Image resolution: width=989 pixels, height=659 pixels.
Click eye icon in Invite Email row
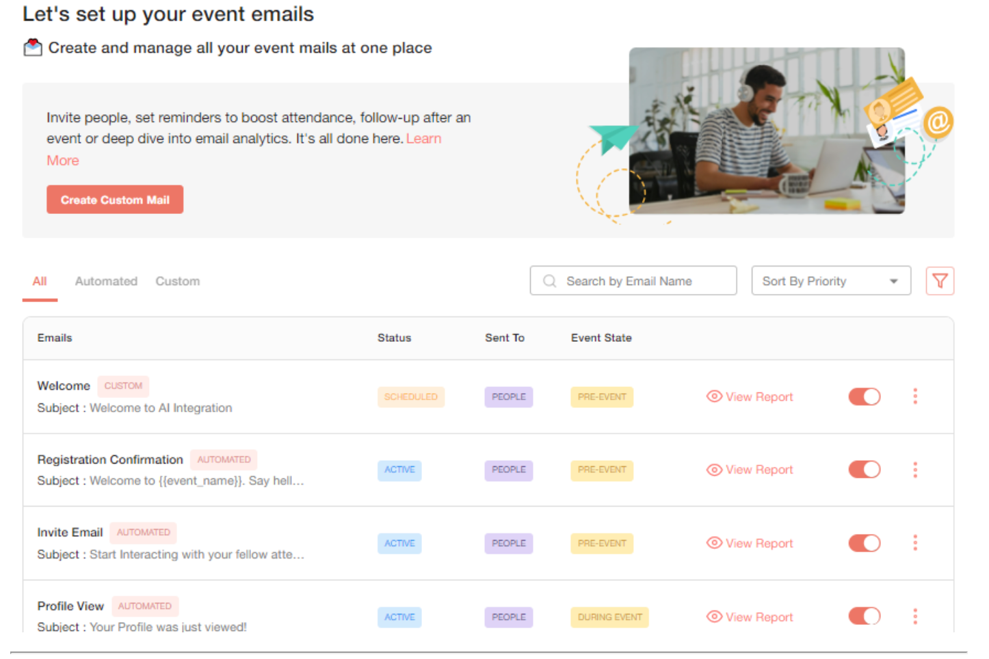714,543
